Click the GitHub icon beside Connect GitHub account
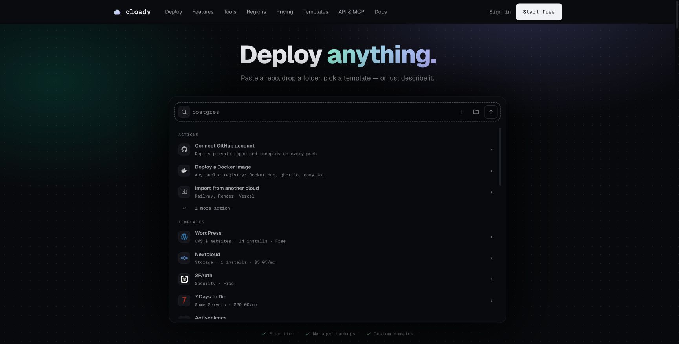 pos(184,150)
